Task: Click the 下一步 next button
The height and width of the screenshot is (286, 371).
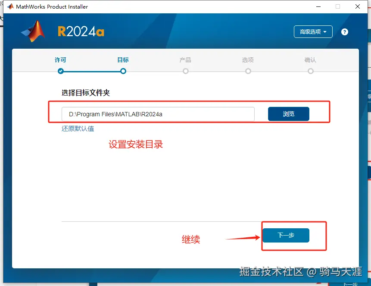Action: point(286,235)
